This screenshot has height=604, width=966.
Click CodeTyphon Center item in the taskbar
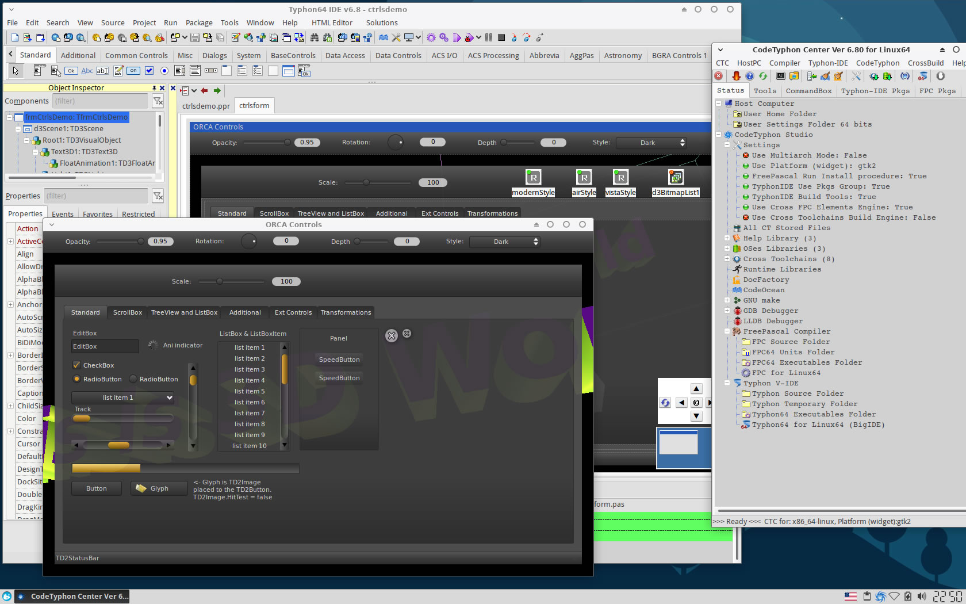click(72, 597)
